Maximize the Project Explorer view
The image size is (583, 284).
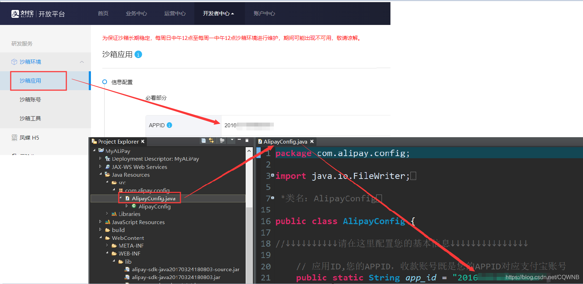(247, 140)
